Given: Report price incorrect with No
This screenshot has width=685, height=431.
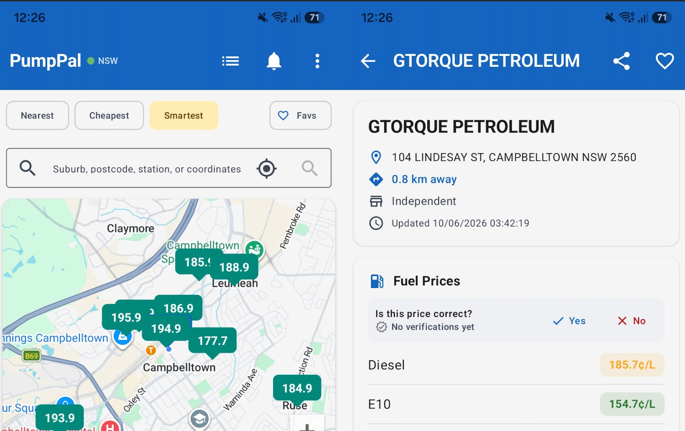Looking at the screenshot, I should click(x=631, y=321).
